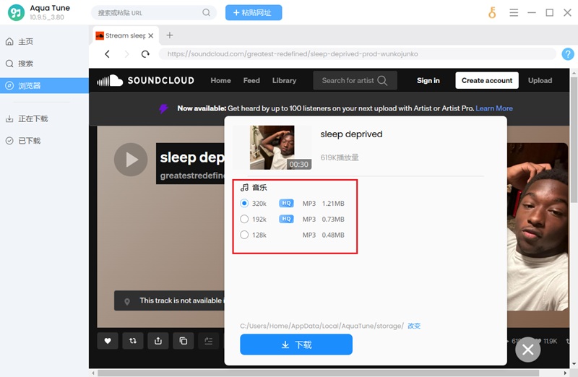Open 已下载 list

coord(44,141)
